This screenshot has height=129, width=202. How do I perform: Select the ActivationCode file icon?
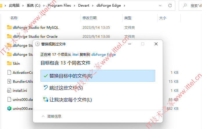tap(9, 72)
